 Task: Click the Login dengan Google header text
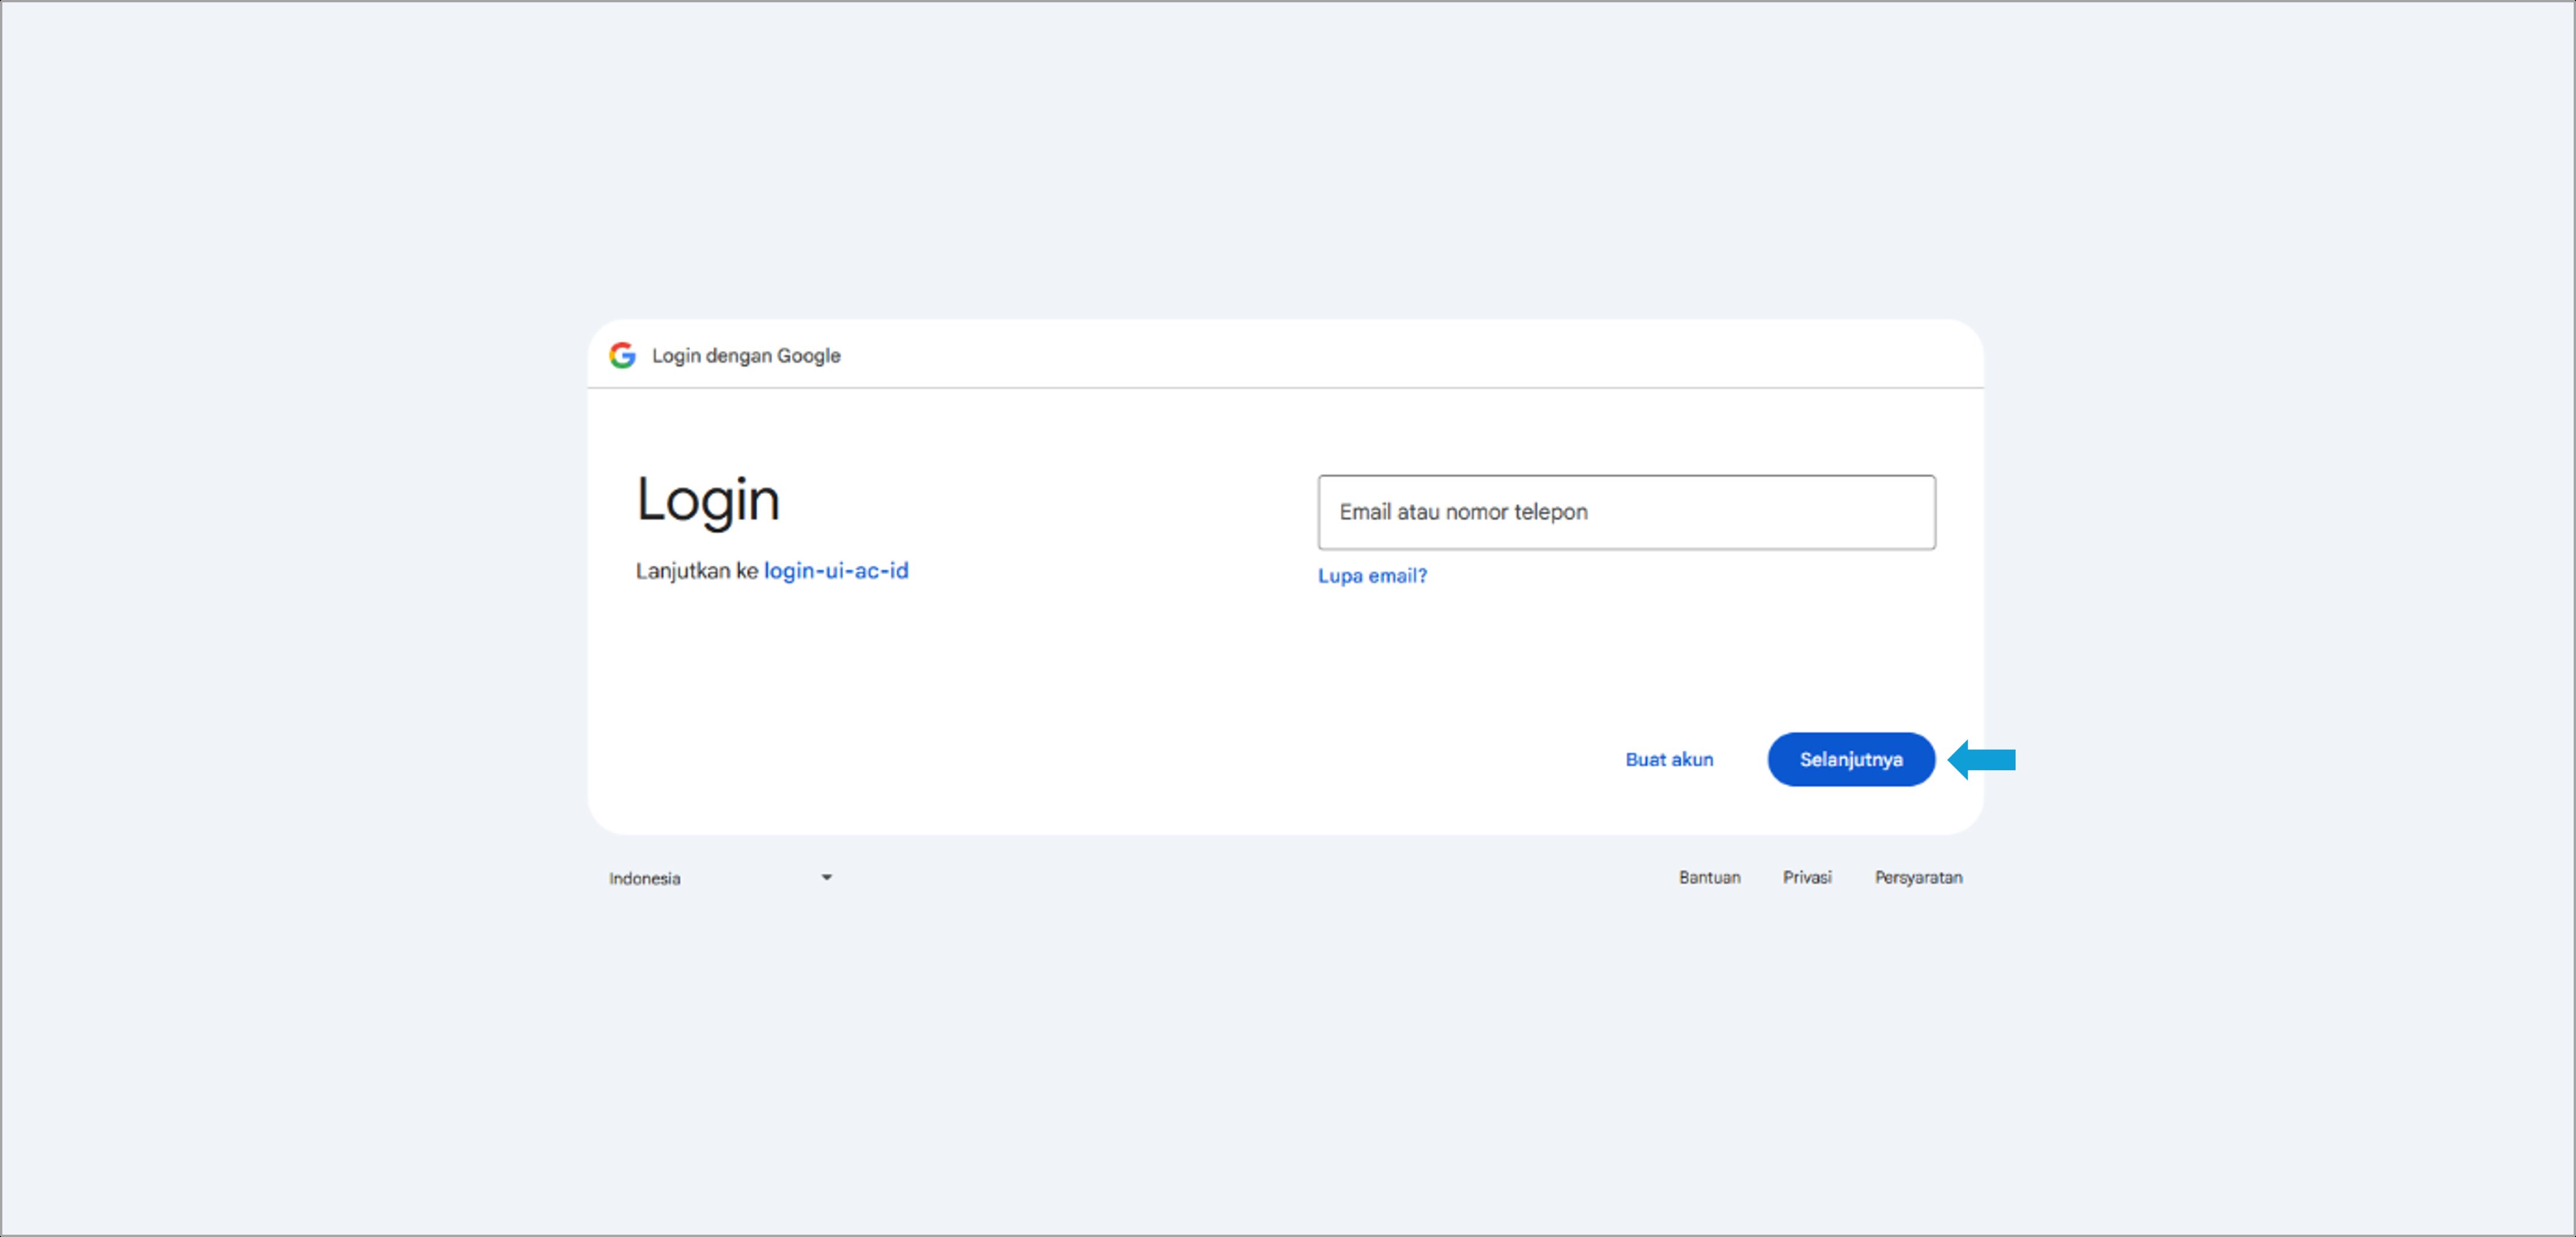point(746,356)
